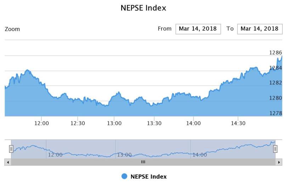Click the Zoom label

click(12, 29)
